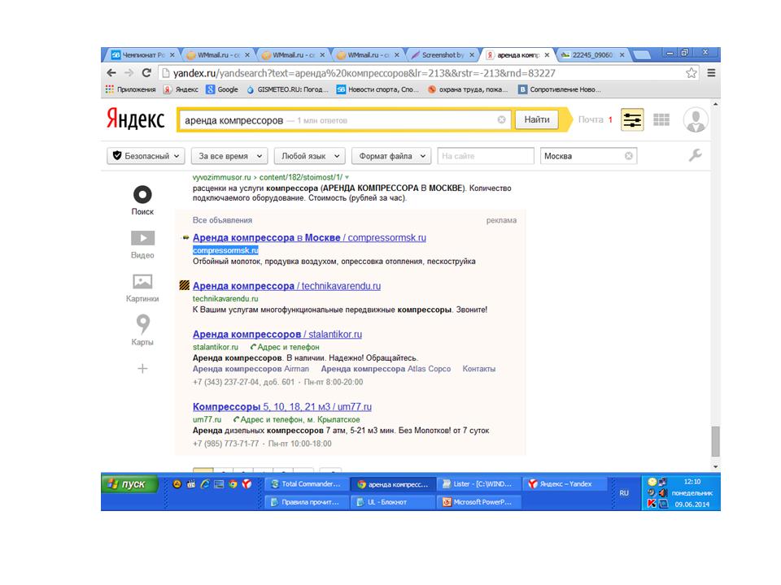The image size is (781, 585).
Task: Expand the За все время dropdown
Action: [x=229, y=156]
